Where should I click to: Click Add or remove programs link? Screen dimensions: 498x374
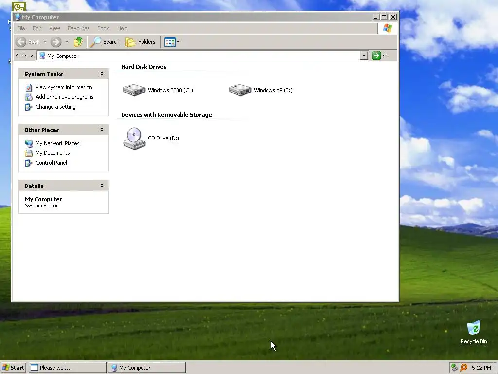pyautogui.click(x=65, y=97)
